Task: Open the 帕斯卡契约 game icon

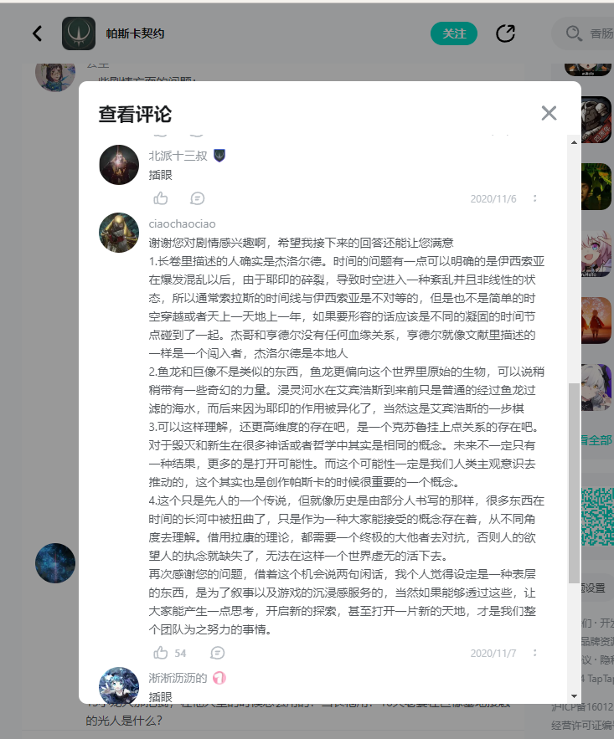Action: click(79, 33)
